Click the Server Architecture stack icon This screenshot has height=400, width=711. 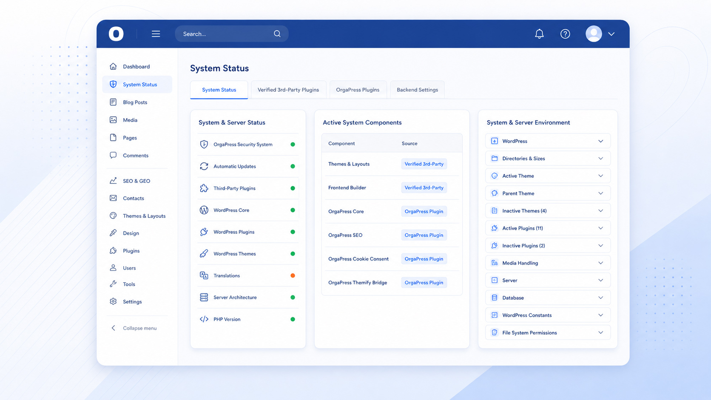pyautogui.click(x=204, y=297)
